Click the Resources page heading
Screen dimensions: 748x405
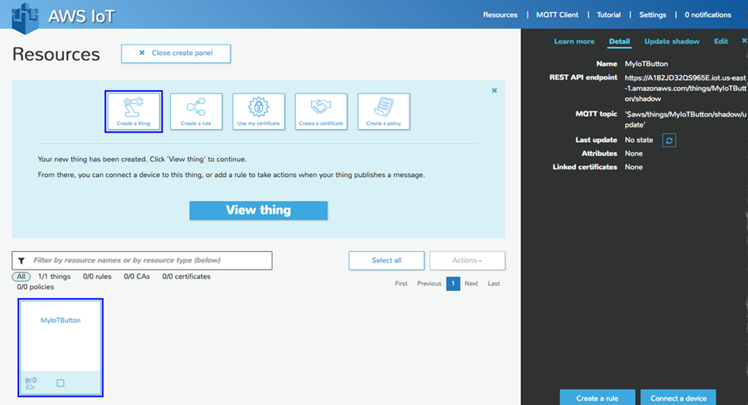click(57, 54)
